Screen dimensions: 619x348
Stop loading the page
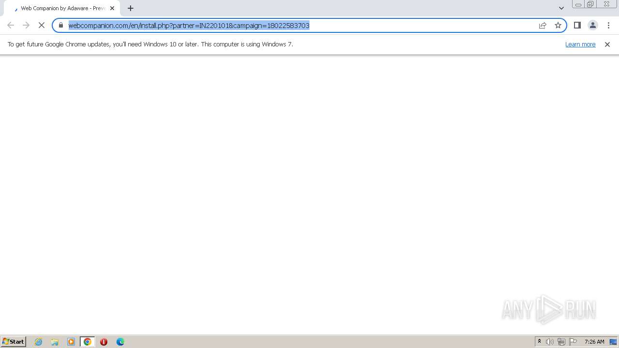click(42, 25)
